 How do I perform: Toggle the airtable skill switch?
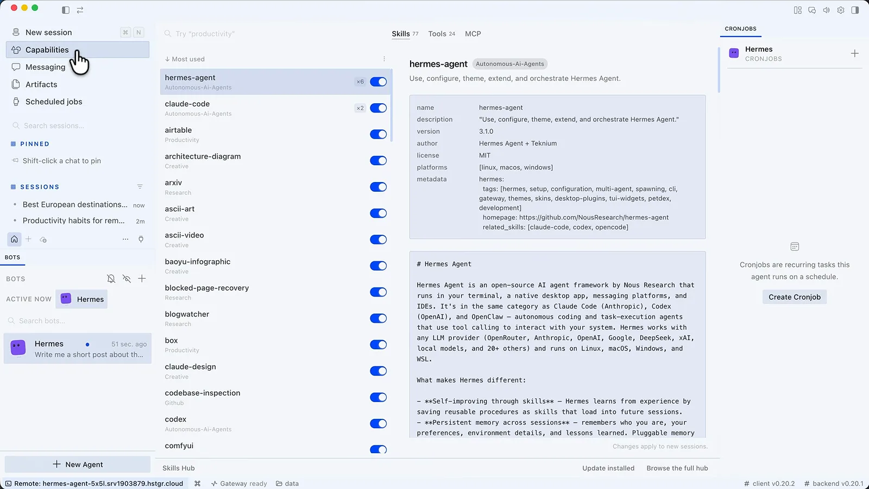tap(379, 134)
